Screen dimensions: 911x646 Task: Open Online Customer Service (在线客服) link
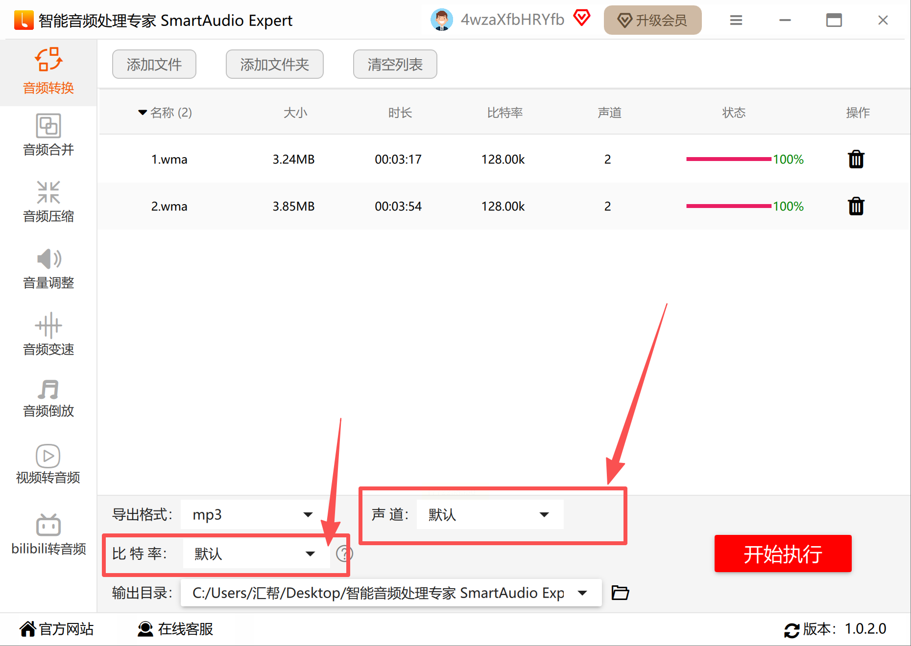point(186,629)
